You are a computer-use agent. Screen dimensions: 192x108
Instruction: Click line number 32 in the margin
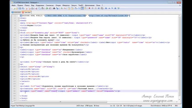[15, 91]
